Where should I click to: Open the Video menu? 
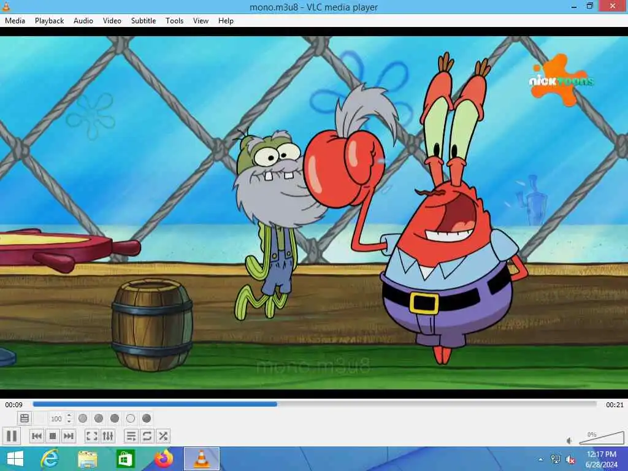[112, 21]
